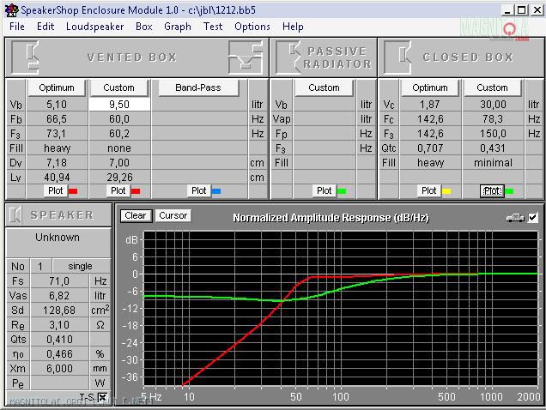Click the speaker Re value 3,10
This screenshot has height=410, width=546.
point(59,325)
